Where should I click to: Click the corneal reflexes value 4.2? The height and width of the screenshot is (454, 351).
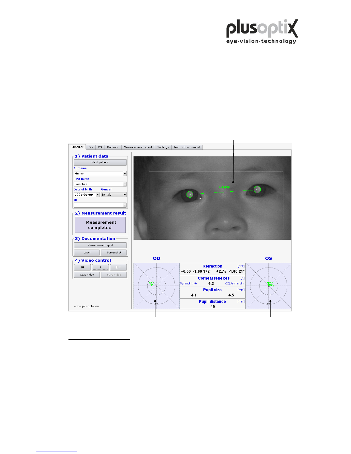(211, 283)
